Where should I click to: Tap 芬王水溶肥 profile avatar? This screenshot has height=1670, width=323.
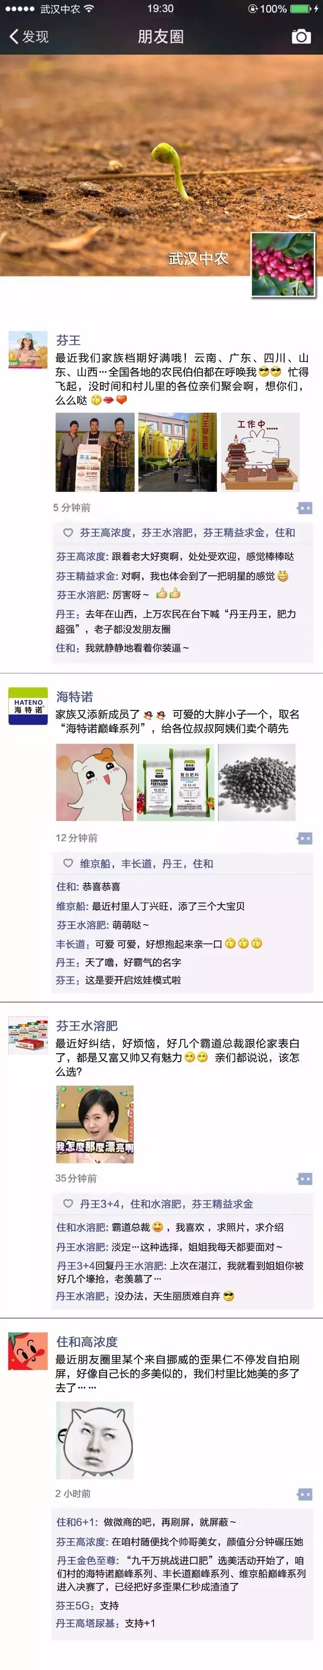pyautogui.click(x=28, y=1034)
